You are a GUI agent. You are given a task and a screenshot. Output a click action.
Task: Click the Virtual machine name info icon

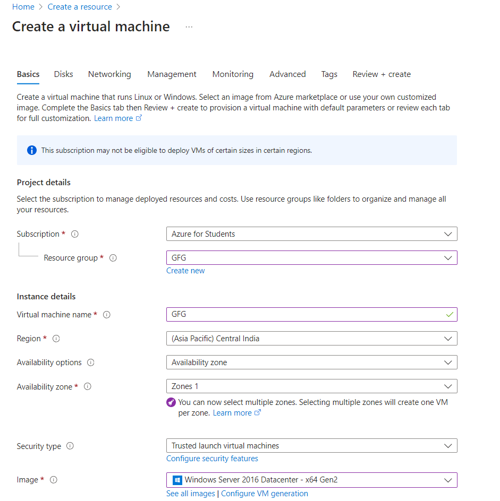107,315
